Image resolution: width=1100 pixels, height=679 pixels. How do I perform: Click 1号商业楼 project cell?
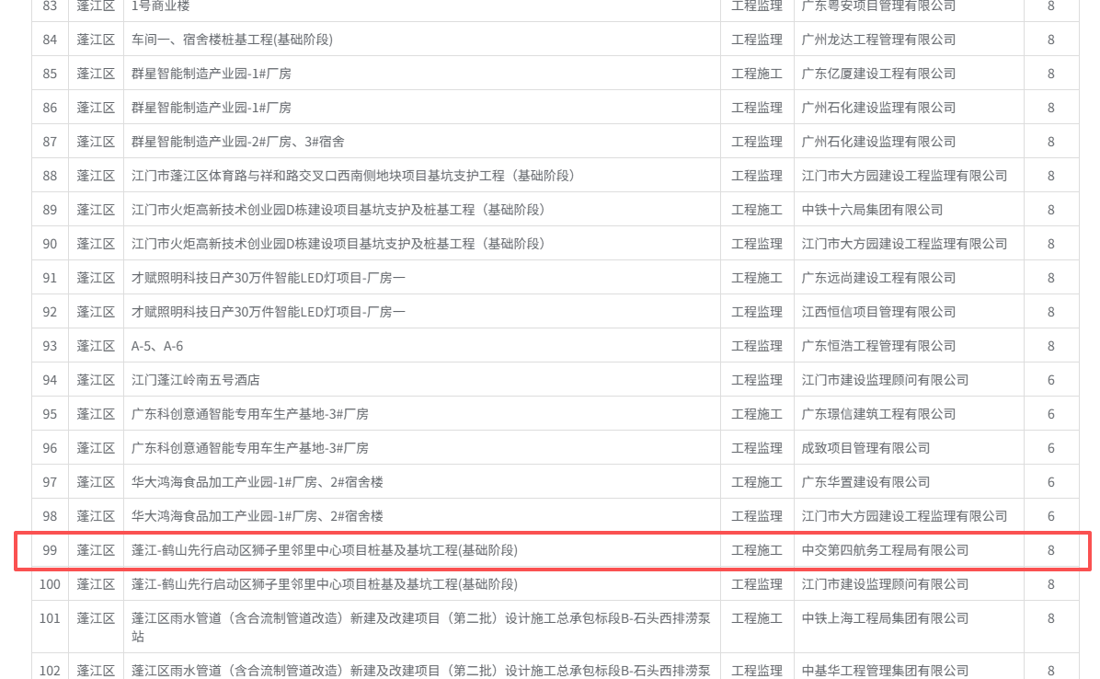click(x=161, y=6)
